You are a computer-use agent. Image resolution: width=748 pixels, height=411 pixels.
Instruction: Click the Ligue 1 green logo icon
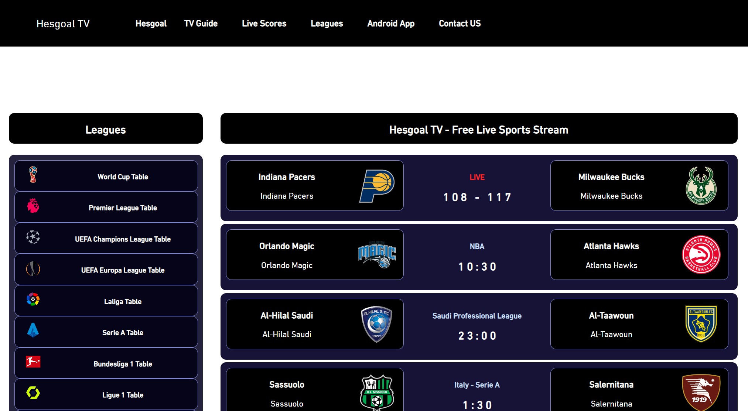point(33,393)
